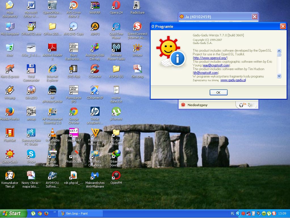Click the license text scrollbar down arrow

click(x=279, y=76)
